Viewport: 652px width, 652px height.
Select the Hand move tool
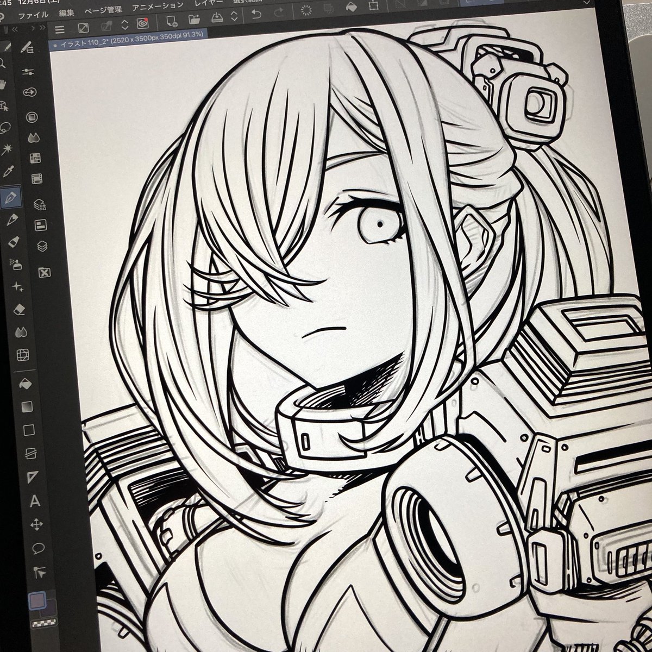click(3, 84)
